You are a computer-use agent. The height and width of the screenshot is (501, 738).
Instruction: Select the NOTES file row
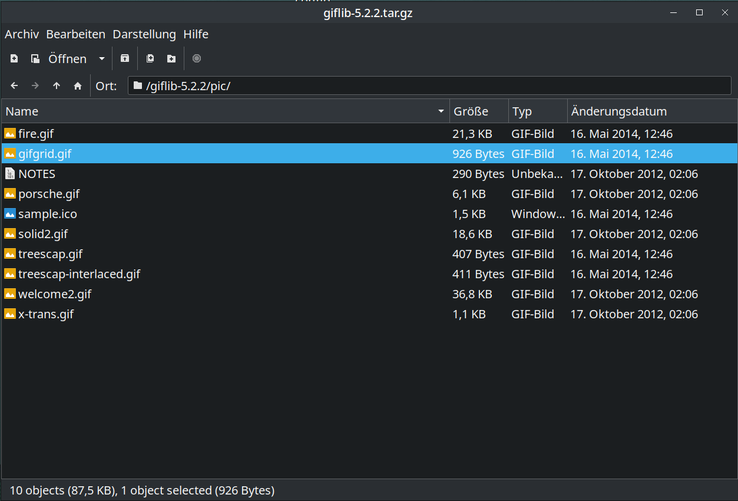pos(37,174)
